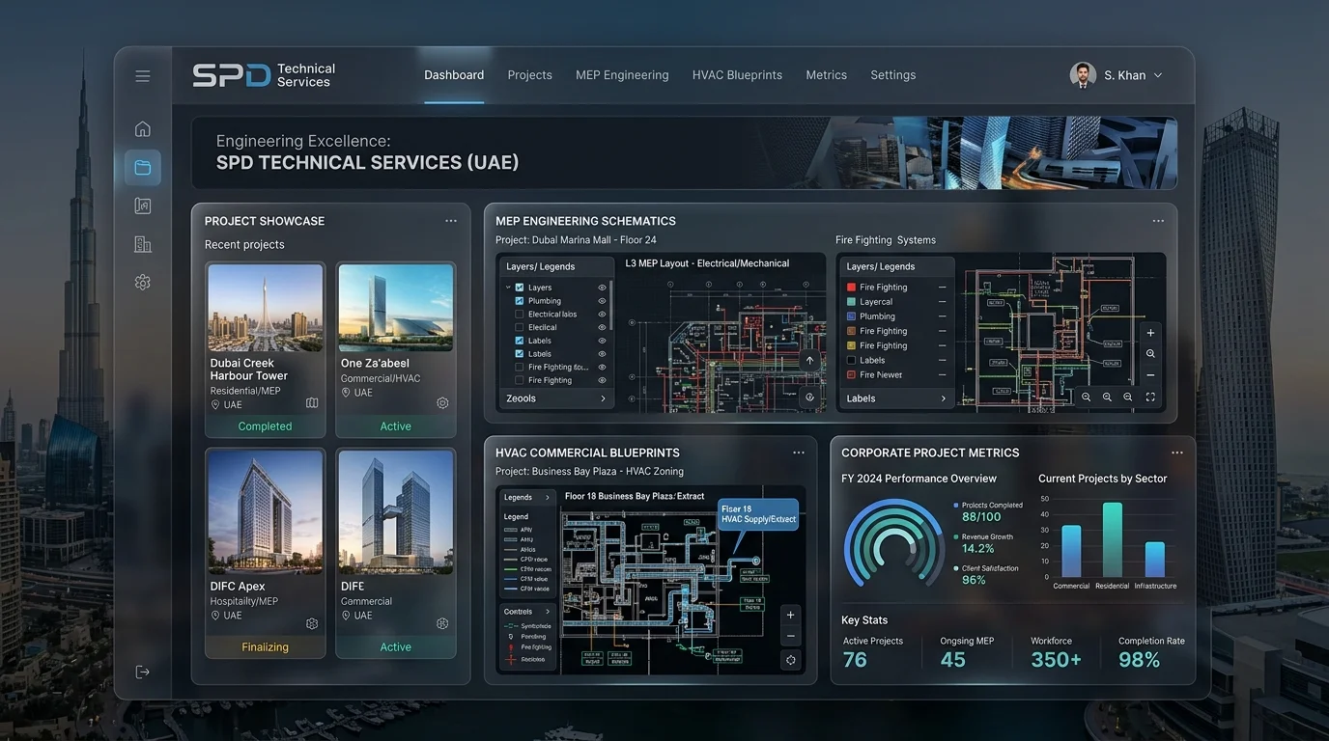1329x741 pixels.
Task: Recenter the HVAC blueprint view
Action: [x=791, y=660]
